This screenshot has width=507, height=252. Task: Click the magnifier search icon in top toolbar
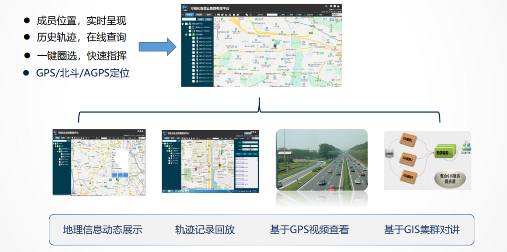[280, 15]
